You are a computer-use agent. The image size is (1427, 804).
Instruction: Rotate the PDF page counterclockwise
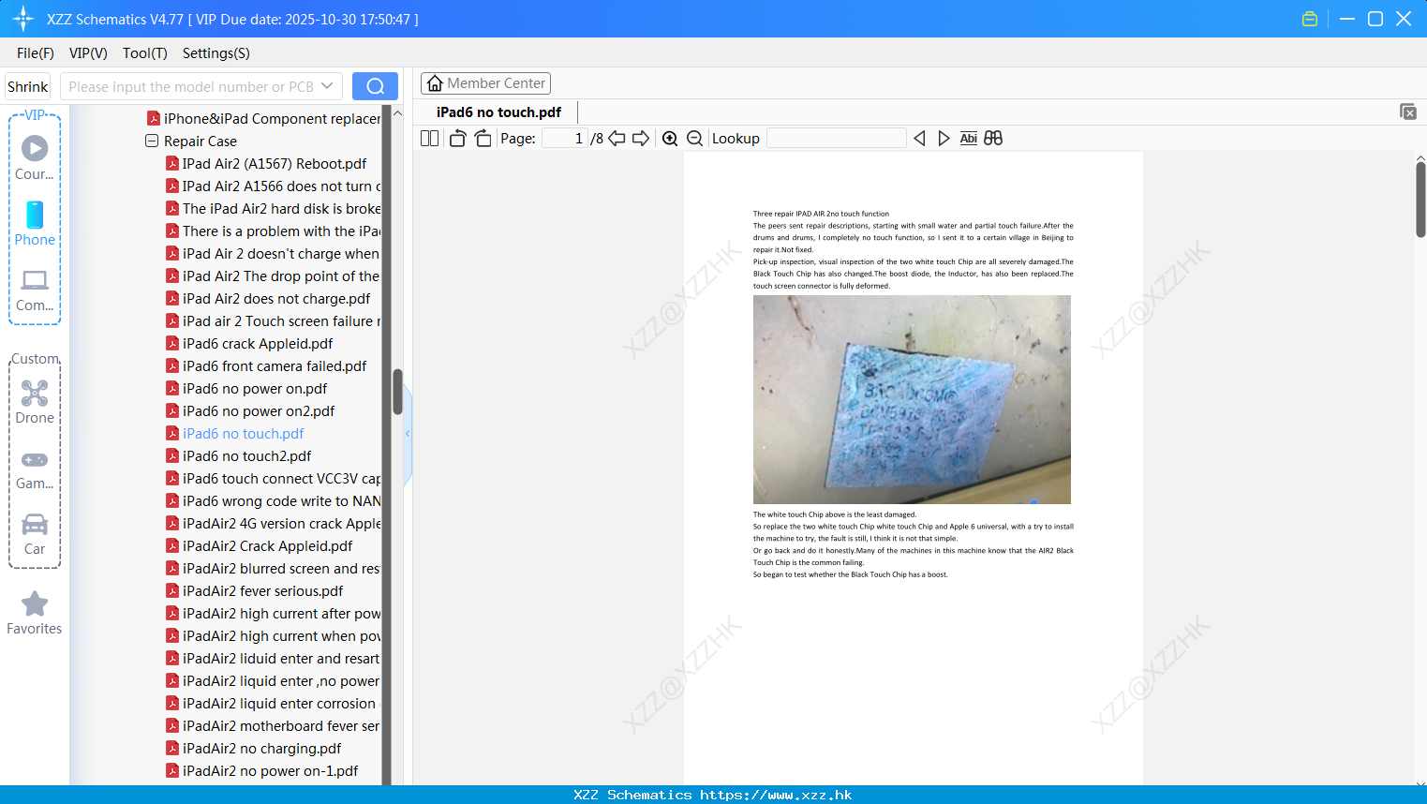point(457,139)
